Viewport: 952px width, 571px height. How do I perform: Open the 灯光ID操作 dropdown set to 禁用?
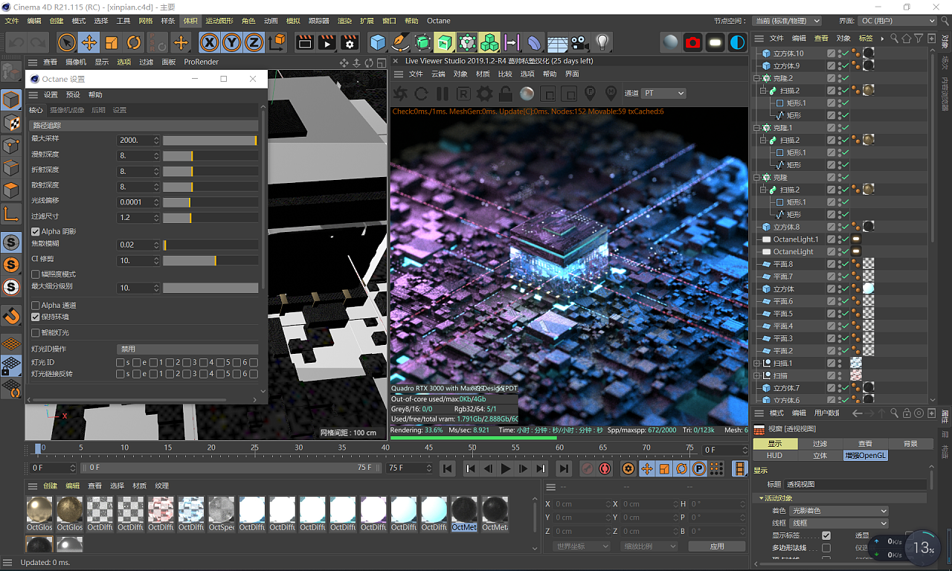(x=187, y=349)
